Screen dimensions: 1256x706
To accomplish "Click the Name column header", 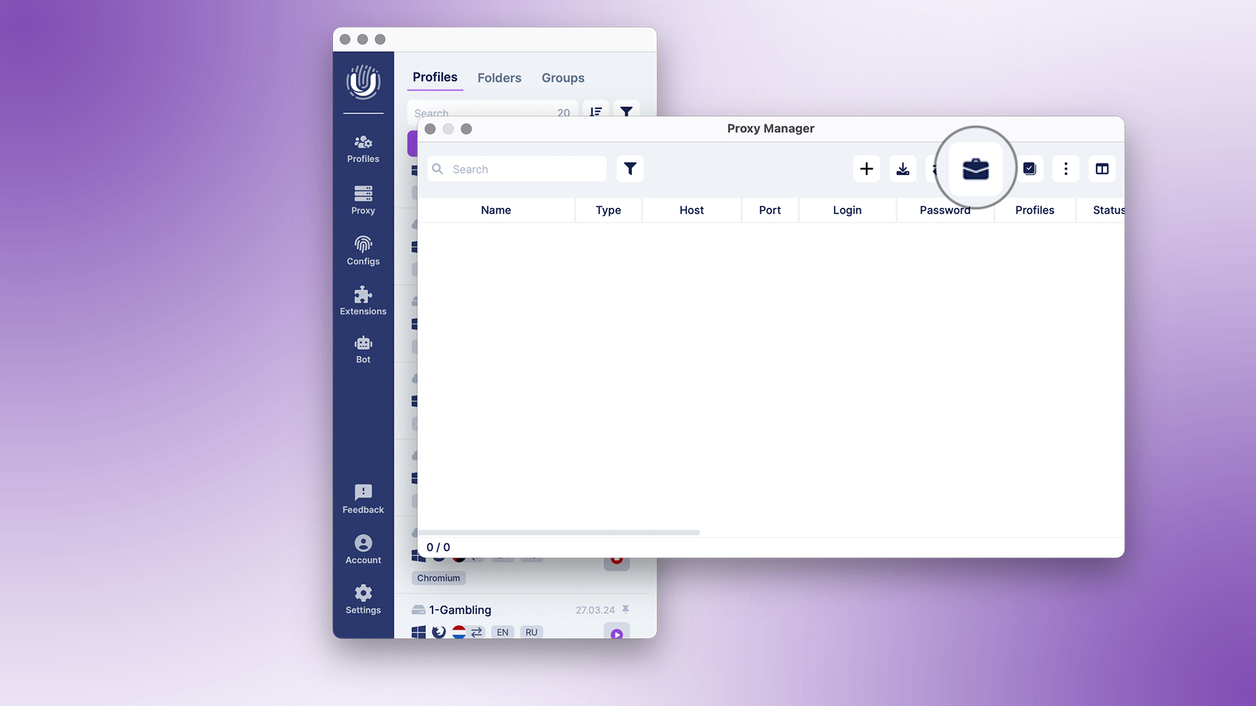I will tap(496, 210).
